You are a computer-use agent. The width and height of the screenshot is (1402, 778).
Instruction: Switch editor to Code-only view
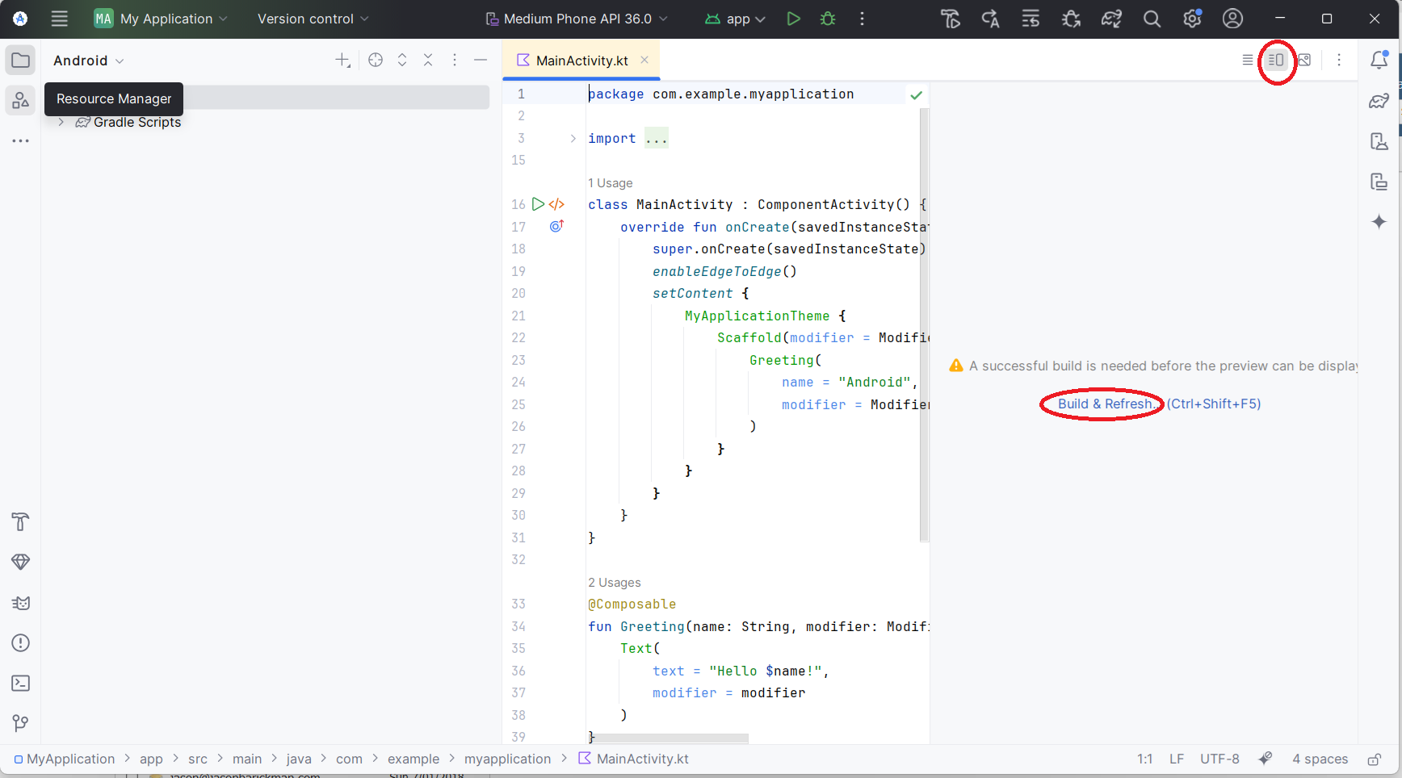[x=1248, y=60]
